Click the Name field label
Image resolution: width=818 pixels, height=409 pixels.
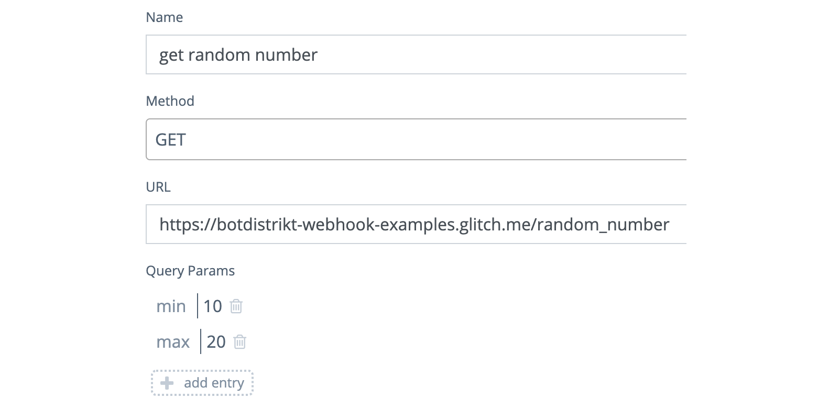165,17
